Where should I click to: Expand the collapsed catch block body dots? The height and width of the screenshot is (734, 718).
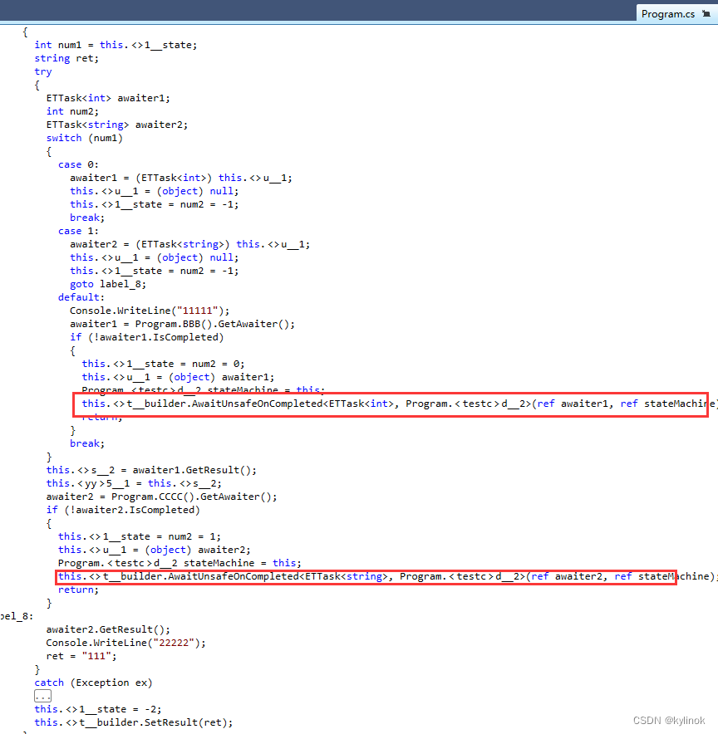tap(42, 695)
